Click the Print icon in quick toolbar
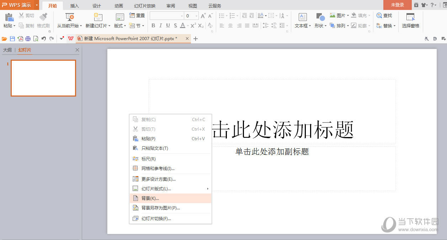 click(x=28, y=39)
